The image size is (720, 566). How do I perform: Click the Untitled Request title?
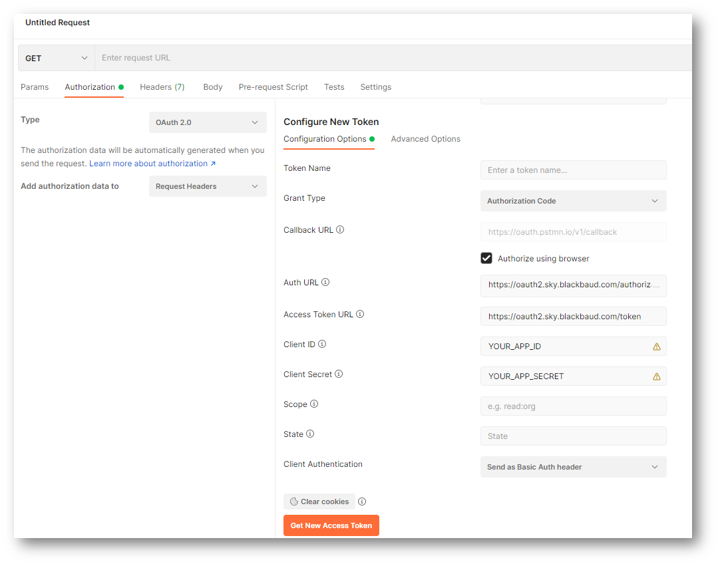(57, 23)
